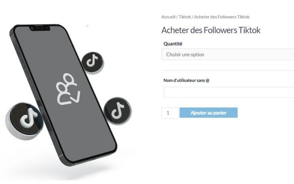Click the large TikTok coin at lower left
Viewport: 294px width, 184px height.
[24, 121]
